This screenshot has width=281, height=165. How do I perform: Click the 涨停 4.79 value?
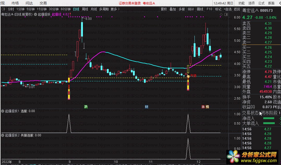tap(268, 72)
